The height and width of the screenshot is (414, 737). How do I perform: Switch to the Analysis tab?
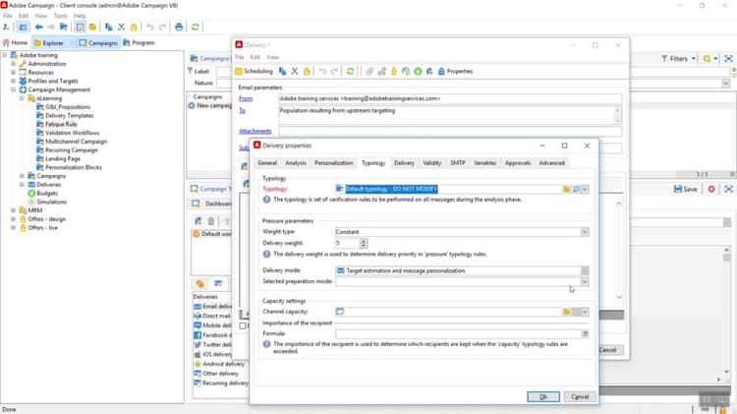click(296, 163)
